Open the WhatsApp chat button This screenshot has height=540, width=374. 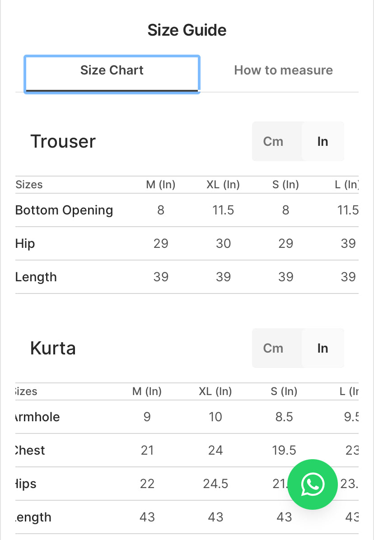tap(313, 484)
